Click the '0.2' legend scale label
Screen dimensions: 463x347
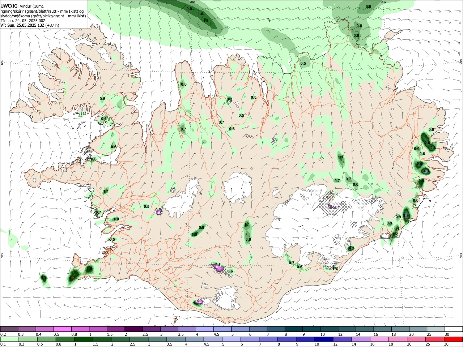pyautogui.click(x=3, y=334)
